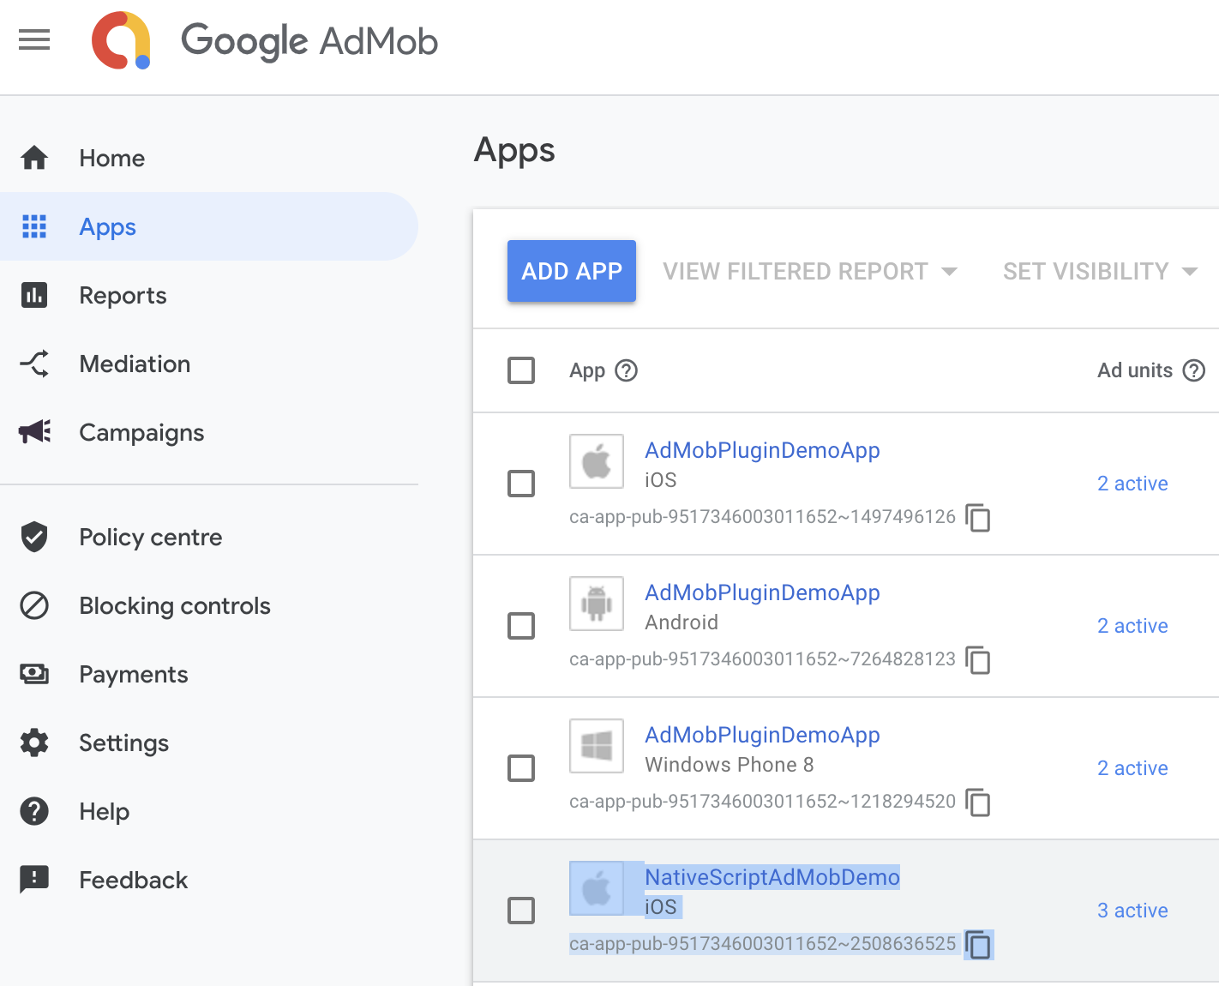Click the Windows Phone 8 platform label
1219x986 pixels.
pos(730,765)
